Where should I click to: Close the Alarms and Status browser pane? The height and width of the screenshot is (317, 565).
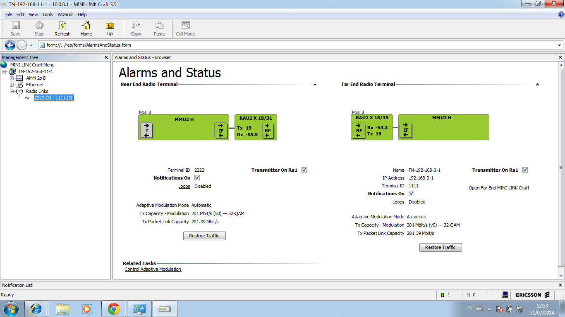click(x=560, y=57)
